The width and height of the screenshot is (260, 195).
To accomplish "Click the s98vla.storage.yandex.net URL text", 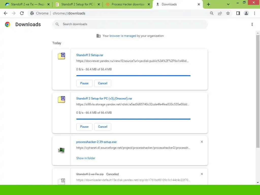I will point(133,104).
